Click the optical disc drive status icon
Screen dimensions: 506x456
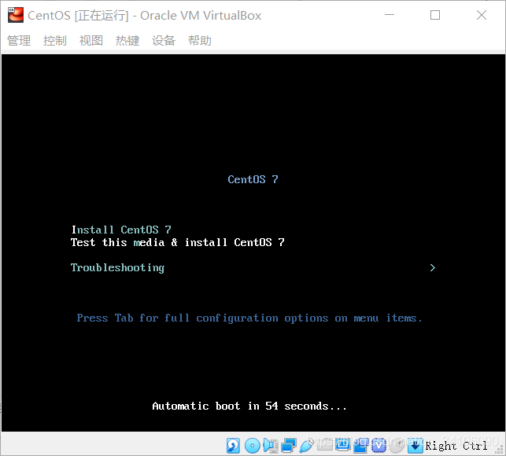pos(253,446)
